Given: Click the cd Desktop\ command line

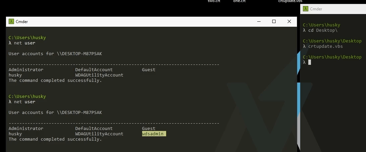Looking at the screenshot, I should coord(323,30).
